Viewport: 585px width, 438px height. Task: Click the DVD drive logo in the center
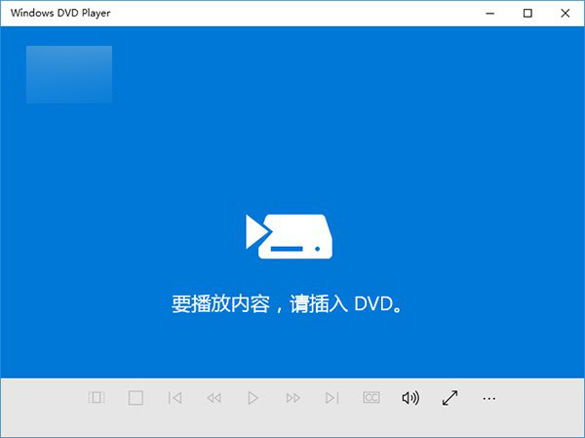(x=290, y=236)
